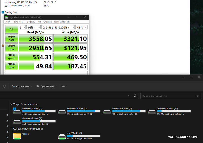Collapse the Устройства и диски section
This screenshot has height=143, width=203.
(11, 104)
